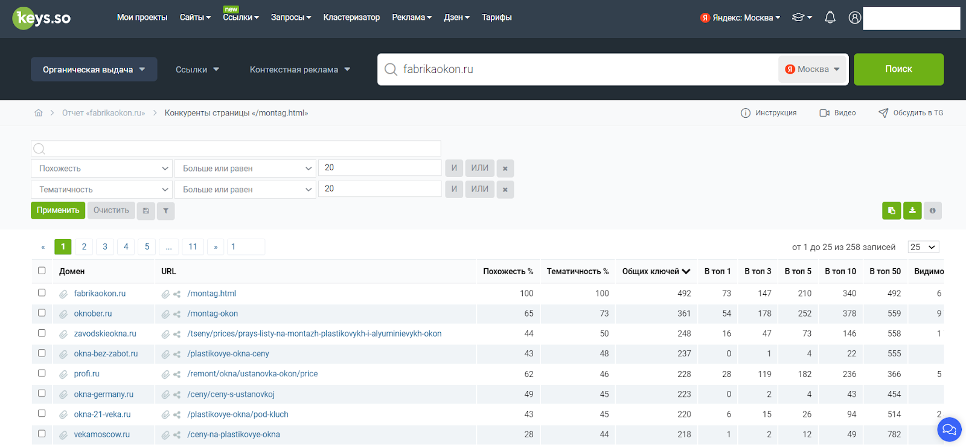Click the search magnifier in filter field

39,149
